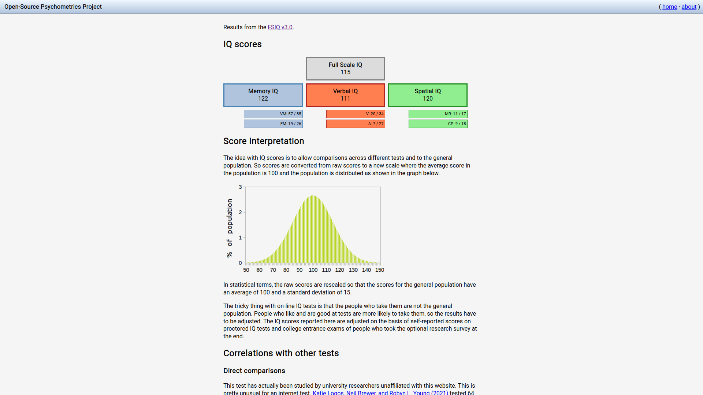Click the VM: 57 / 85 score bar
Image resolution: width=703 pixels, height=395 pixels.
coord(273,114)
